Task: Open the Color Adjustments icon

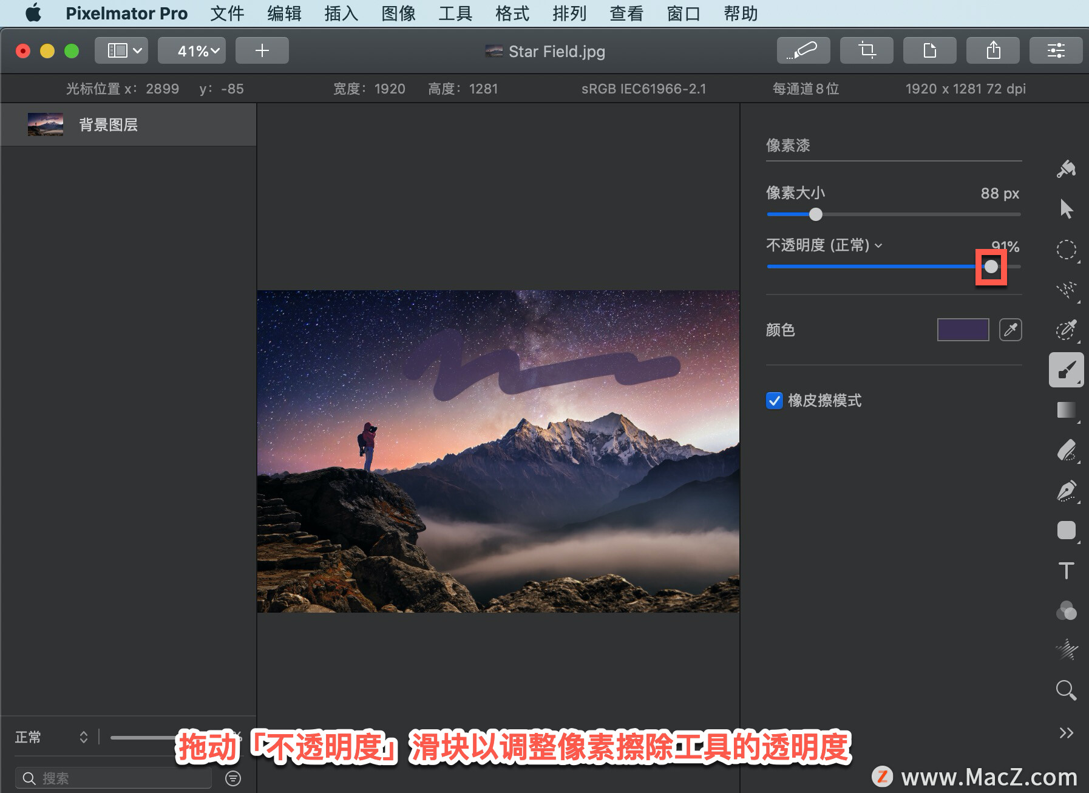Action: [1065, 611]
